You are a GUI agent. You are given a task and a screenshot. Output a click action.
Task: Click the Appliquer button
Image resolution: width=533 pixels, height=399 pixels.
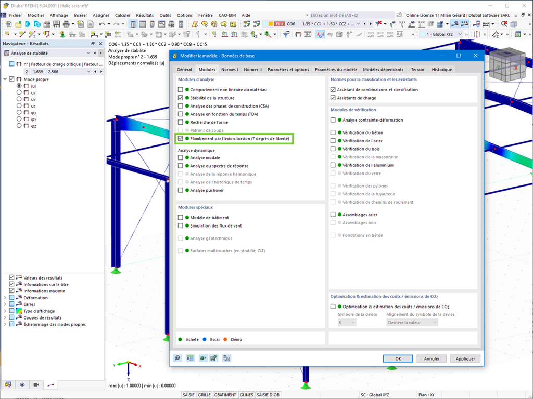[x=465, y=358]
